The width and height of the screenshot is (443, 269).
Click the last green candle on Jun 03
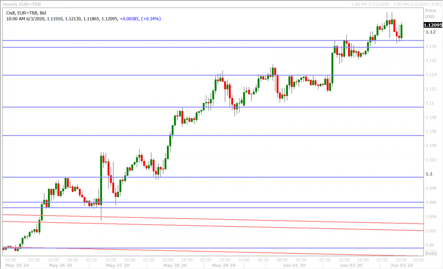click(x=401, y=31)
